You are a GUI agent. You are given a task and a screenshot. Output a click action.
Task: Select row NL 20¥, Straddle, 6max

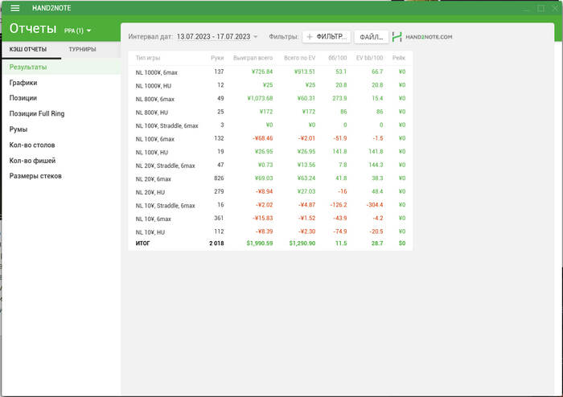tap(270, 165)
